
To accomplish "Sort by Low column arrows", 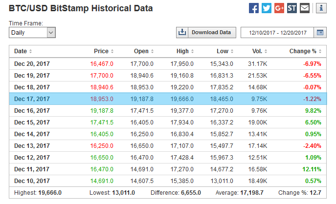I will pos(232,51).
